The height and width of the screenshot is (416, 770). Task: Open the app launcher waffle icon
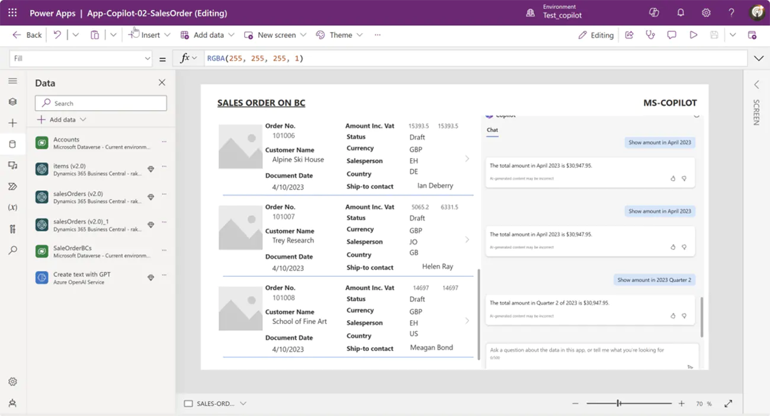tap(12, 12)
